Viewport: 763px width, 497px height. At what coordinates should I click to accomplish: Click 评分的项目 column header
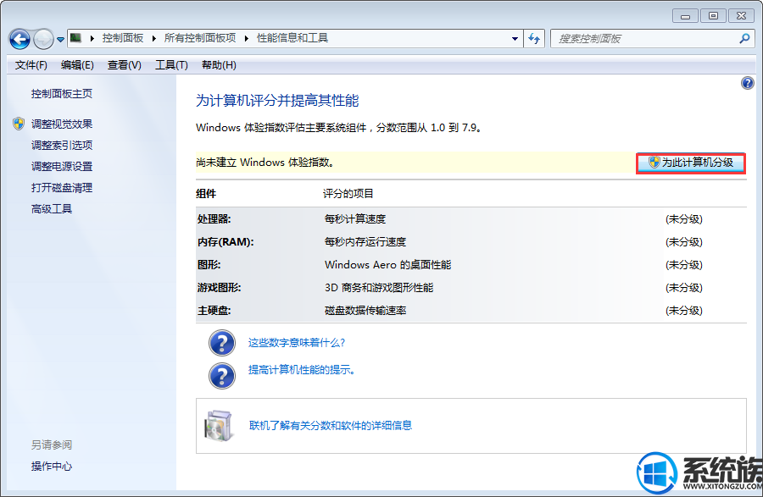pos(348,194)
